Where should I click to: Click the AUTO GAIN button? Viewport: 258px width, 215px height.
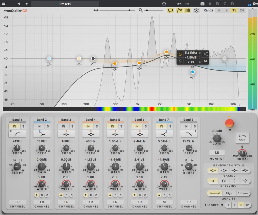pos(242,138)
